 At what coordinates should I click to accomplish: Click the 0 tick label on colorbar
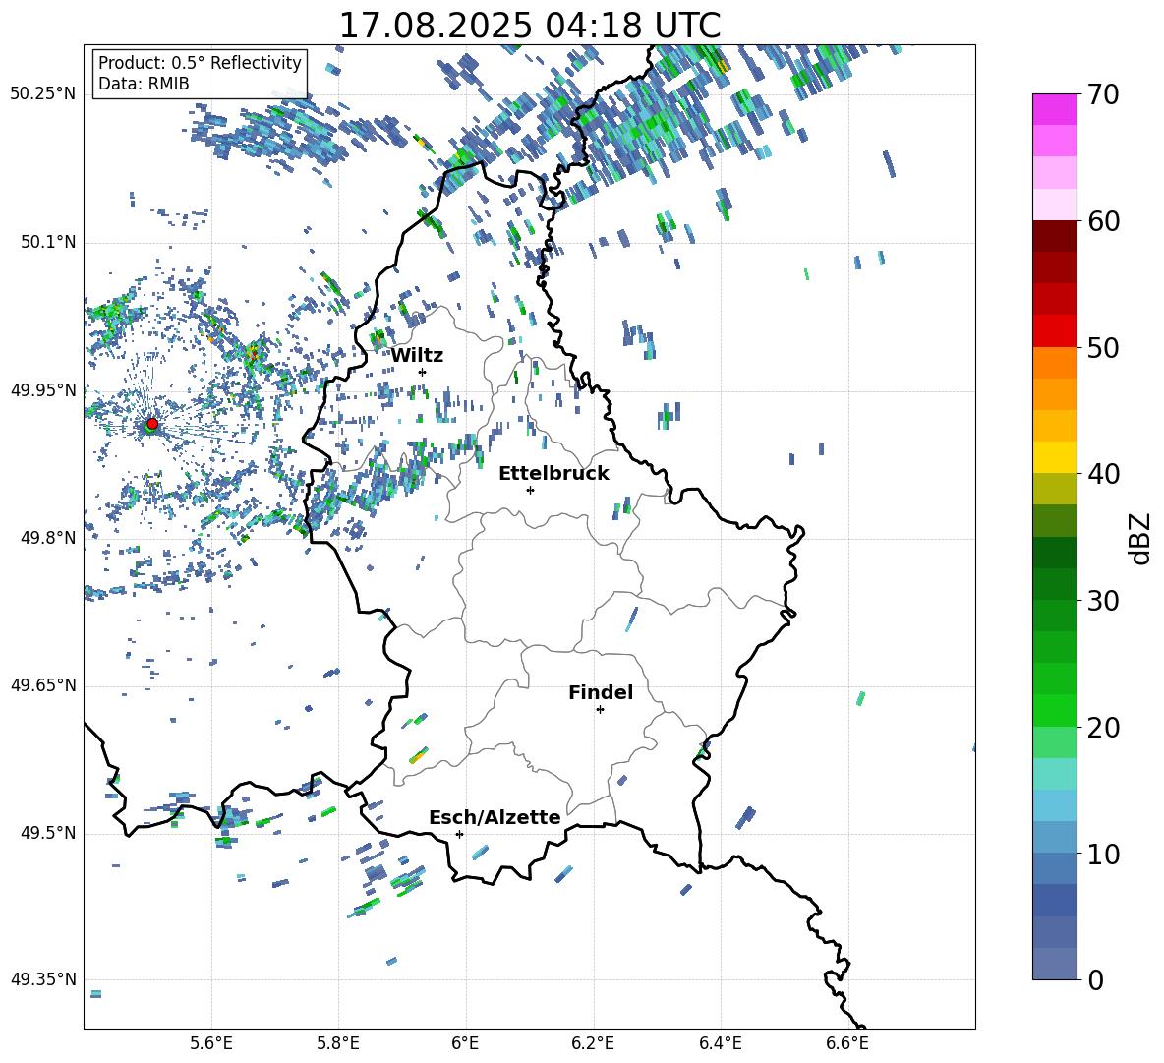(1095, 979)
